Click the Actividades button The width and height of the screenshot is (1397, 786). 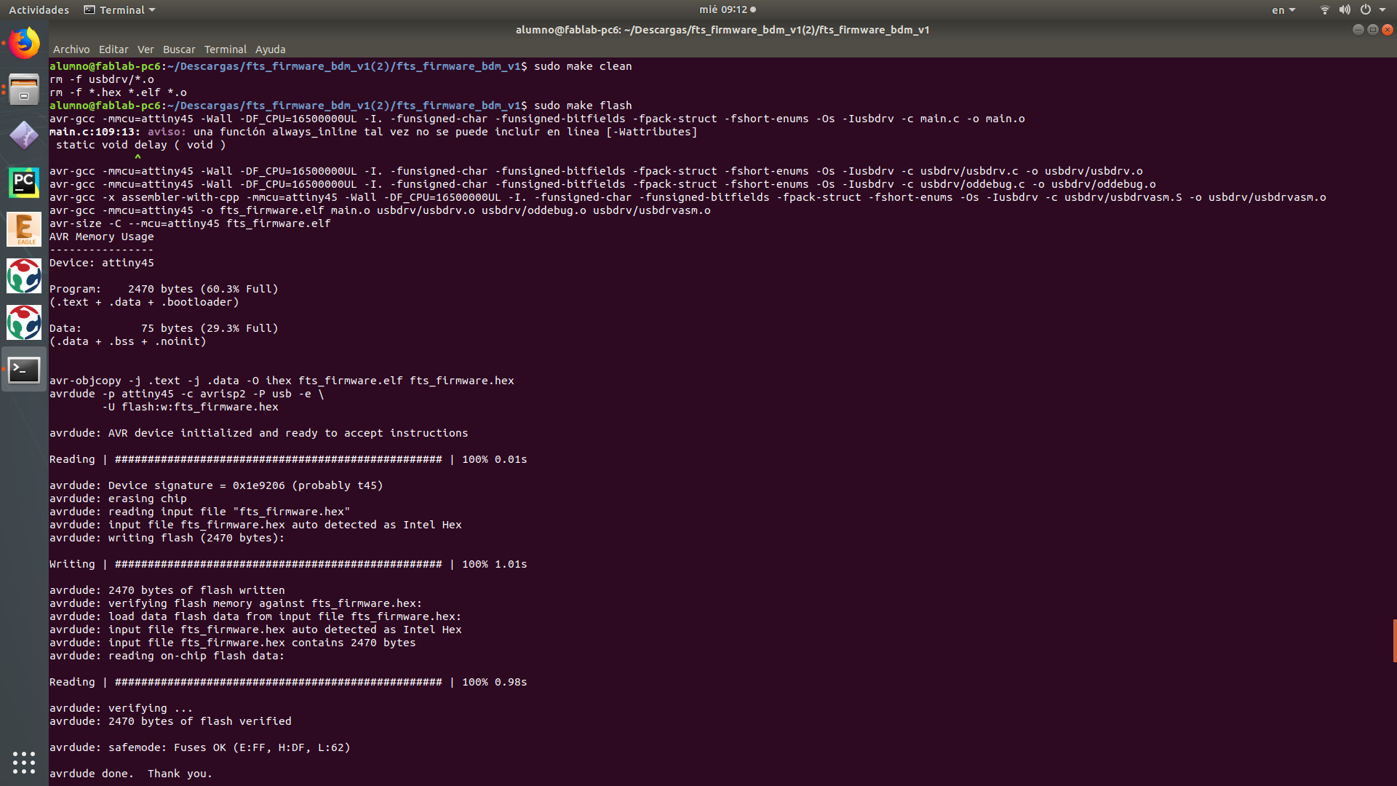[39, 10]
